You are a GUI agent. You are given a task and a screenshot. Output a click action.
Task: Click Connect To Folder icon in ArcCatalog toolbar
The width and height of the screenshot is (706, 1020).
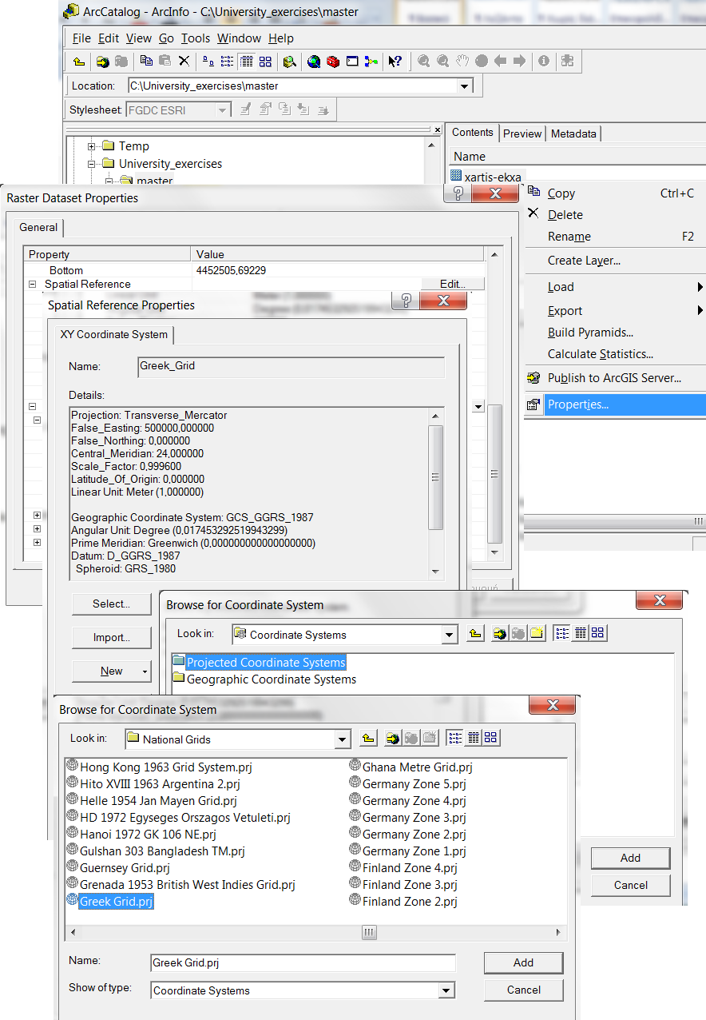[102, 61]
